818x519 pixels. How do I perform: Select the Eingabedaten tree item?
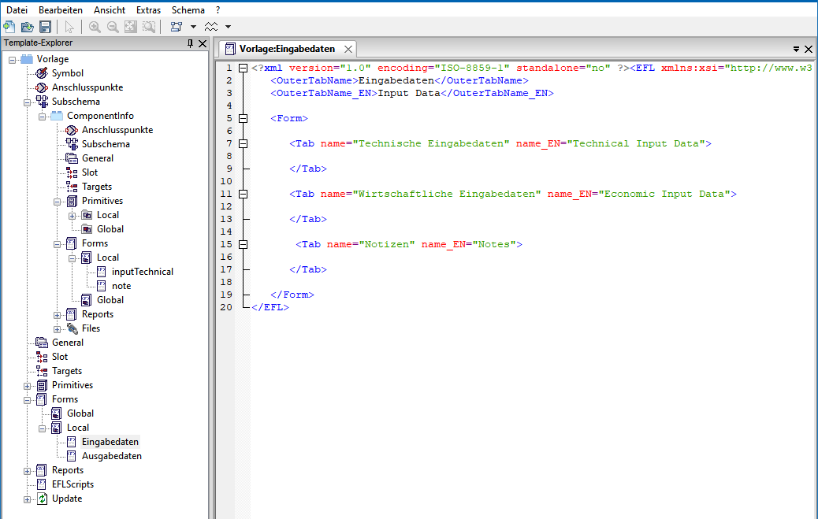[110, 442]
